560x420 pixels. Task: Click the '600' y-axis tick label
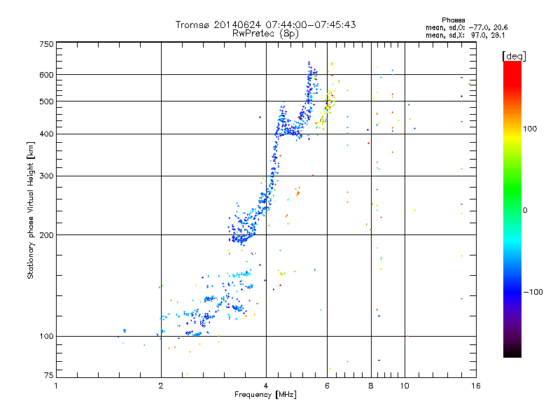point(46,75)
